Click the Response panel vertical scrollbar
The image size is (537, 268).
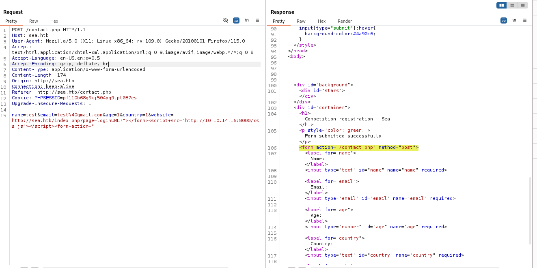[530, 210]
